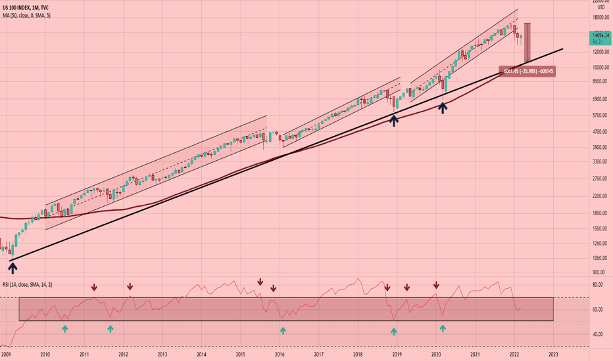Click the US 100 INDEX symbol title
The image size is (613, 361).
[26, 8]
